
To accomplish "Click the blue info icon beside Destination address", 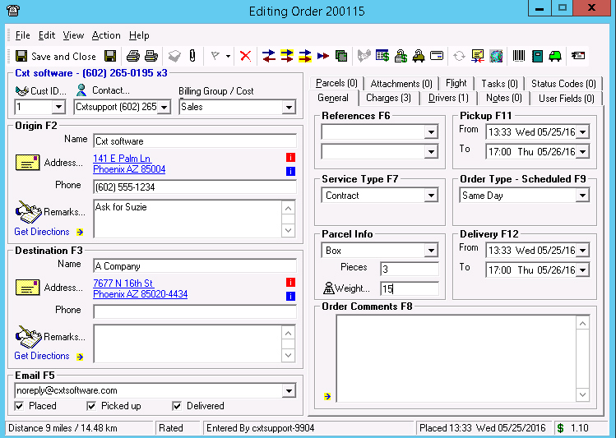I will click(290, 296).
